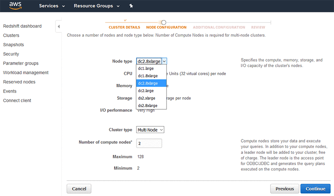This screenshot has height=196, width=334.
Task: Open the Services menu
Action: [x=52, y=6]
